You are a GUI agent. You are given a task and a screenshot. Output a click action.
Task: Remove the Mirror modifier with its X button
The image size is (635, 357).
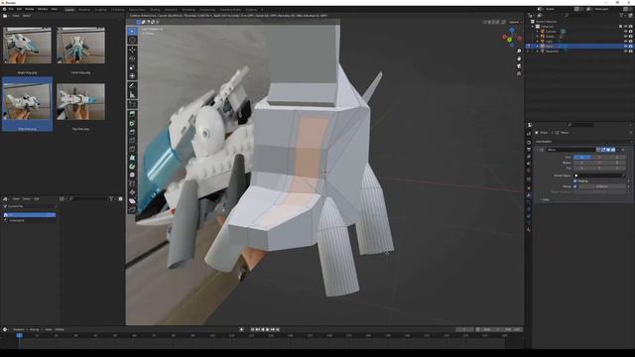point(623,150)
